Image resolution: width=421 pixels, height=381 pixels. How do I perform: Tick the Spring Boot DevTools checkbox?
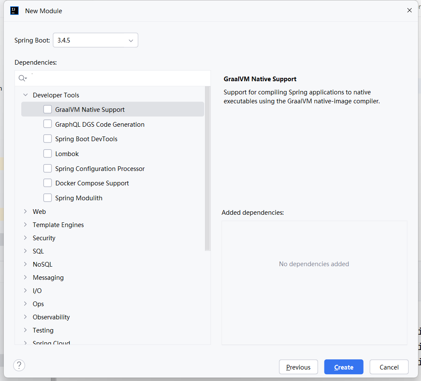point(48,139)
